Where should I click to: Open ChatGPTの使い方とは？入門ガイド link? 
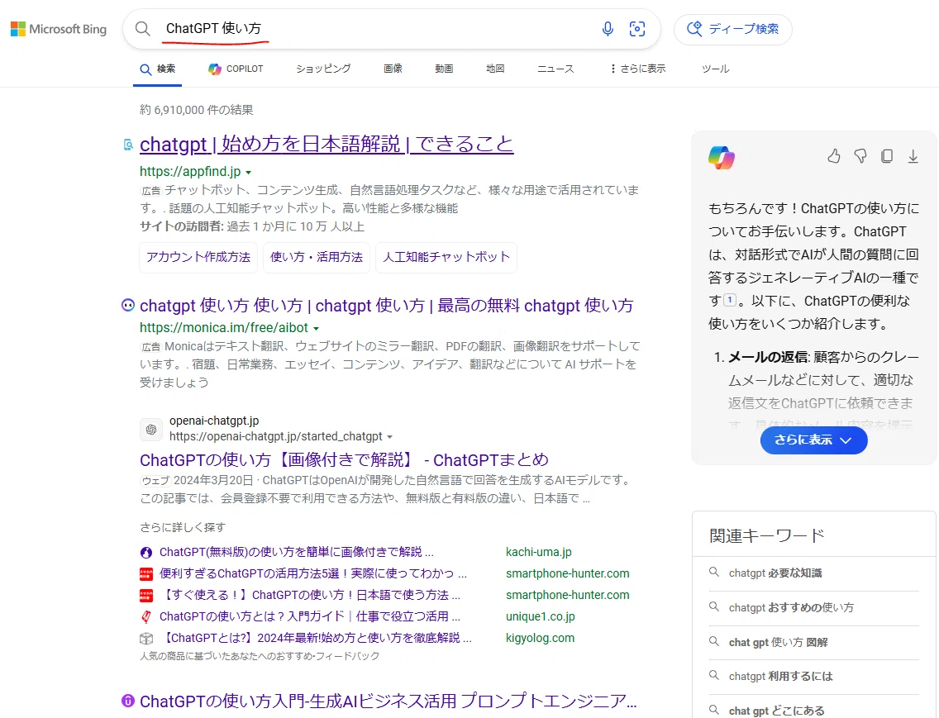[x=310, y=617]
